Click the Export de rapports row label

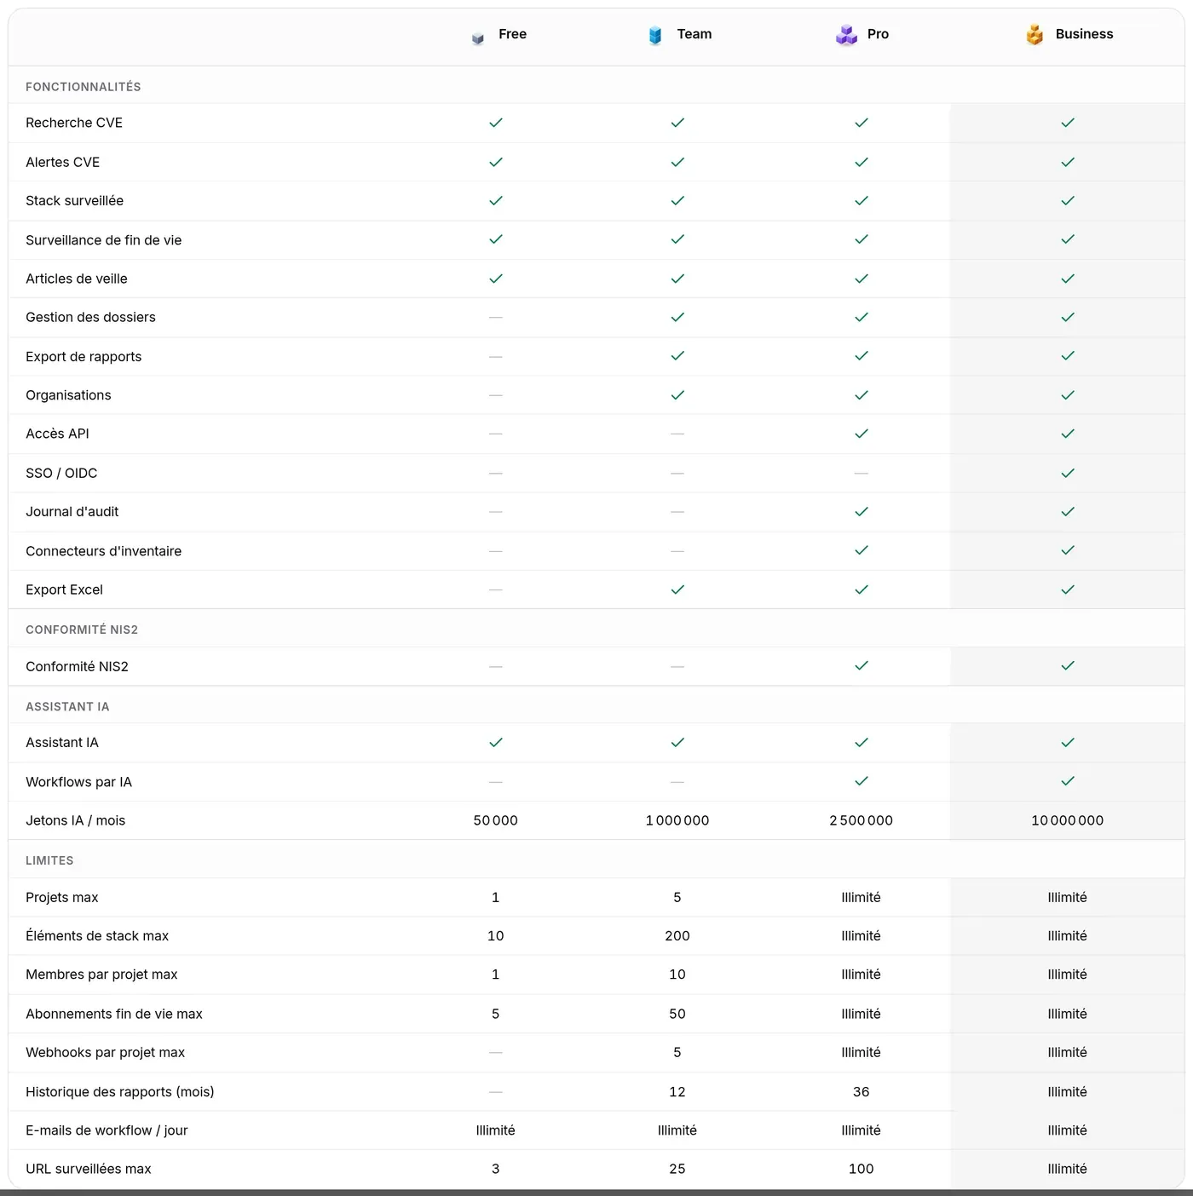(84, 357)
